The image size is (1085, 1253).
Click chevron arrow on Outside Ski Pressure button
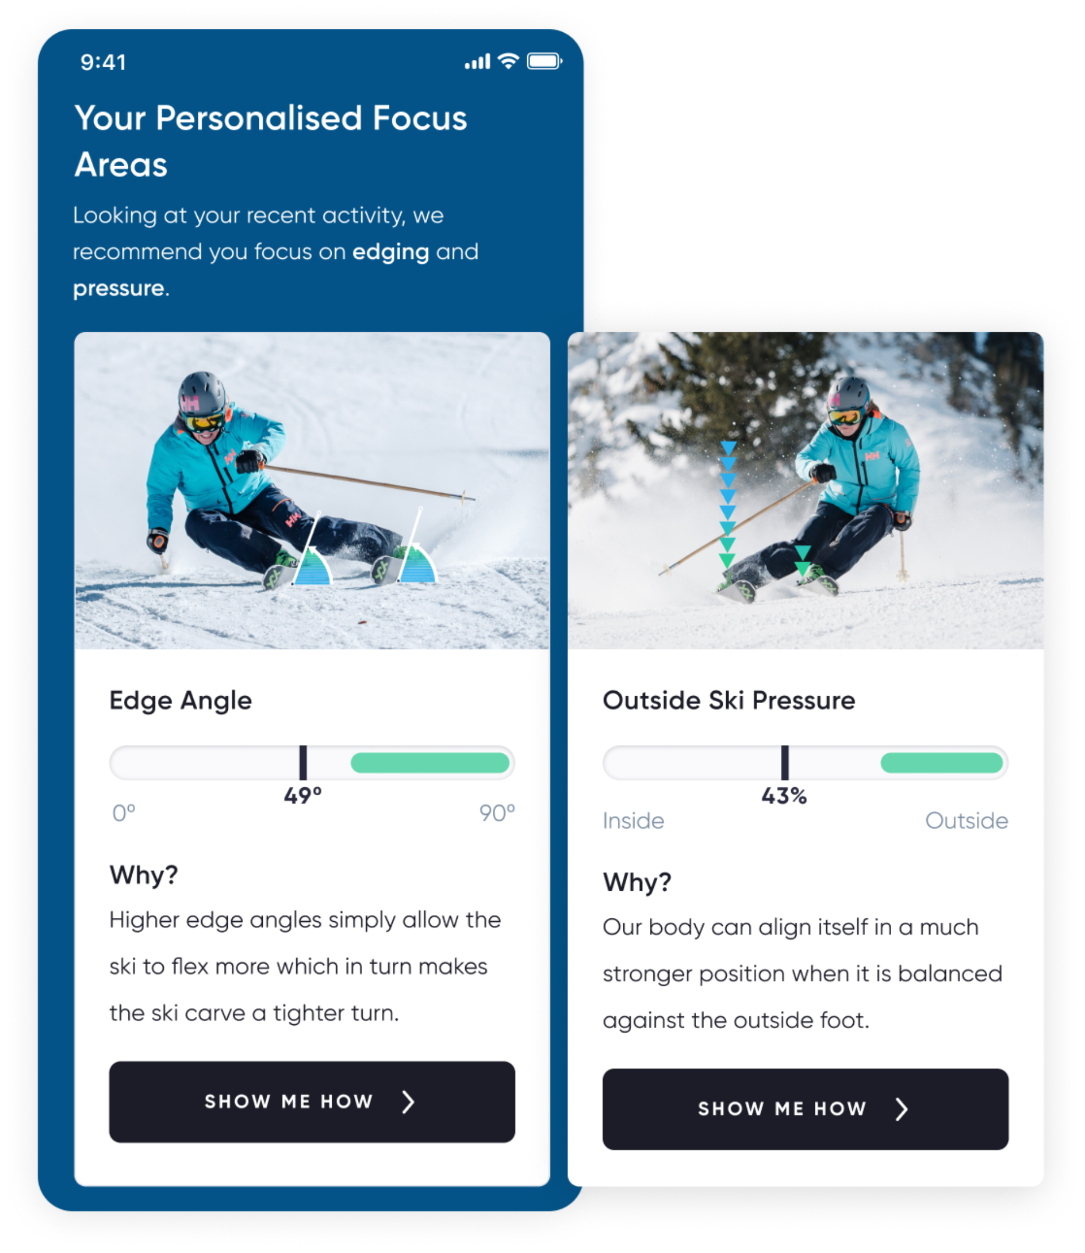[901, 1109]
